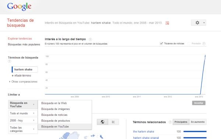The image size is (221, 139).
Task: Toggle Titulares de noticias checkbox
Action: pos(161,44)
